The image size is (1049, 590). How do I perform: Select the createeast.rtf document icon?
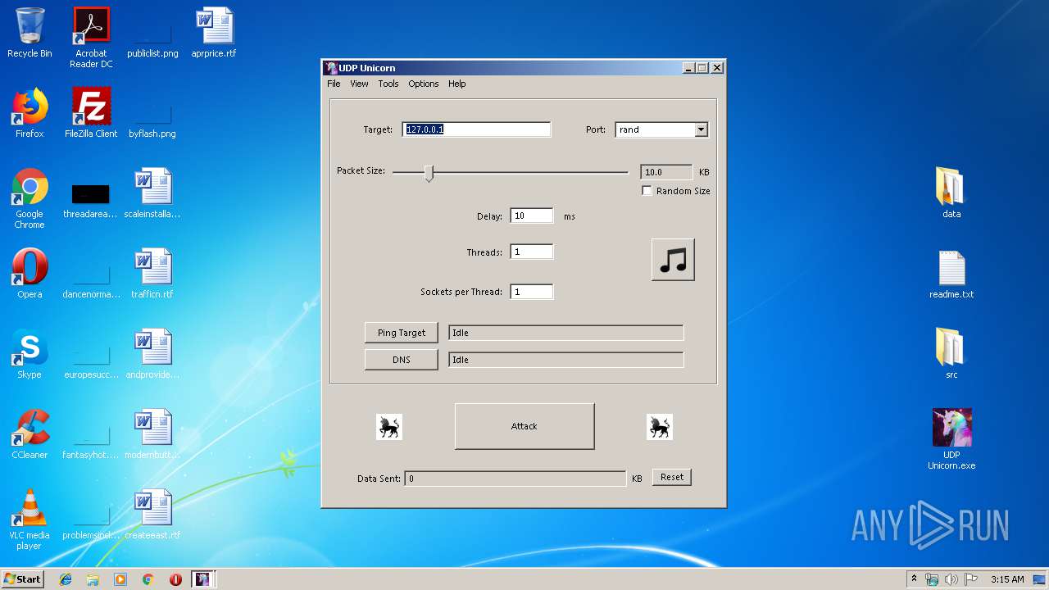pos(152,515)
